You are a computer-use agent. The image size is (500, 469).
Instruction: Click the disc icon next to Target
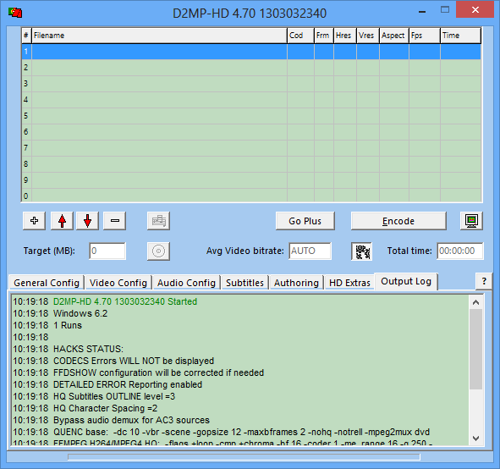click(158, 251)
